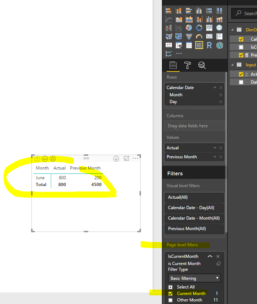Check the Dat field checkbox
The height and width of the screenshot is (304, 257).
tap(241, 82)
